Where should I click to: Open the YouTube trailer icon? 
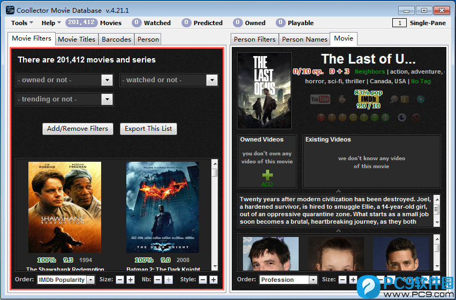320,99
